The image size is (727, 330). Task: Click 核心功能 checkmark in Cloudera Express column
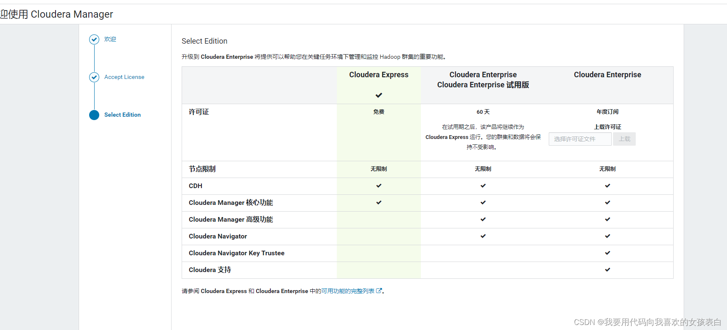point(379,202)
